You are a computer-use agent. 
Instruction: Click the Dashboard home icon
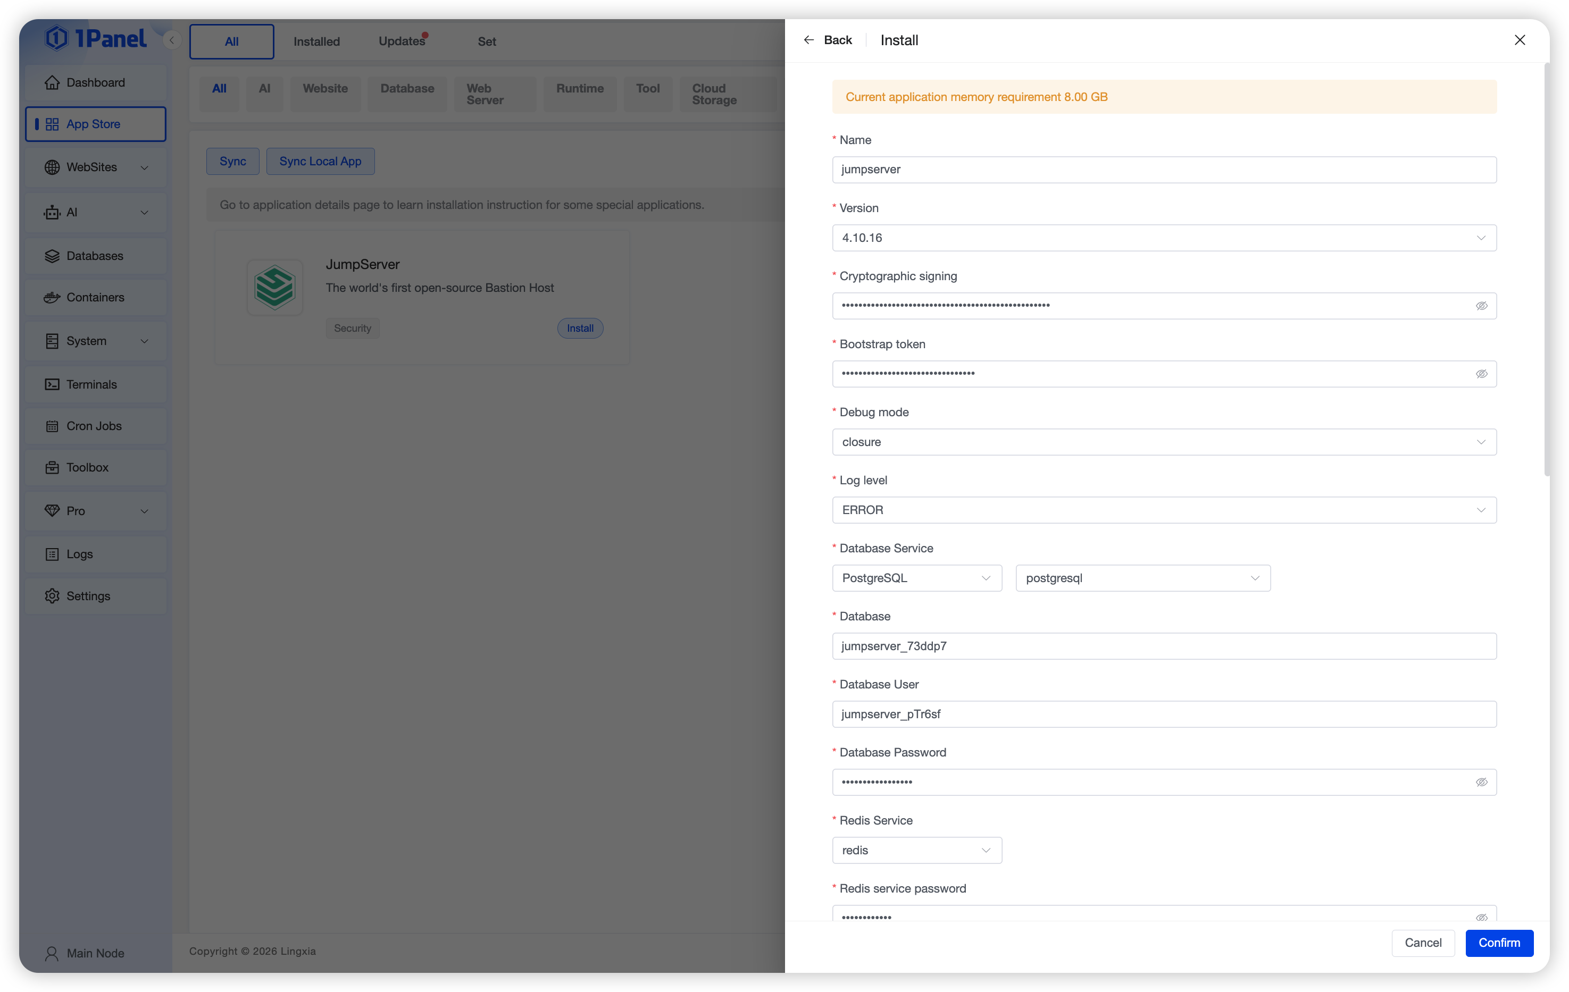52,83
